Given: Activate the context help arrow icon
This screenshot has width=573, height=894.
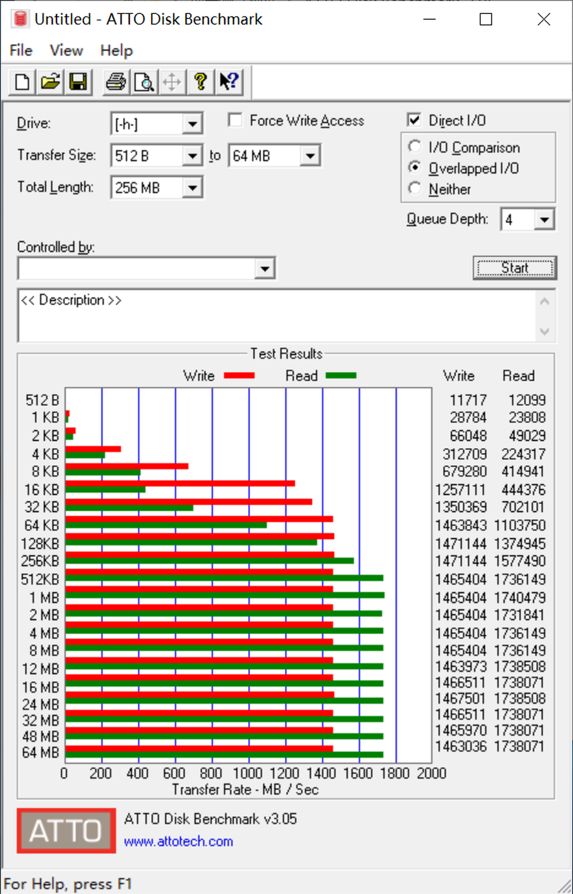Looking at the screenshot, I should tap(229, 82).
